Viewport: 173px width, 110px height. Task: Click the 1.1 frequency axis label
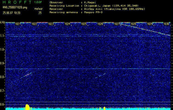point(2,36)
